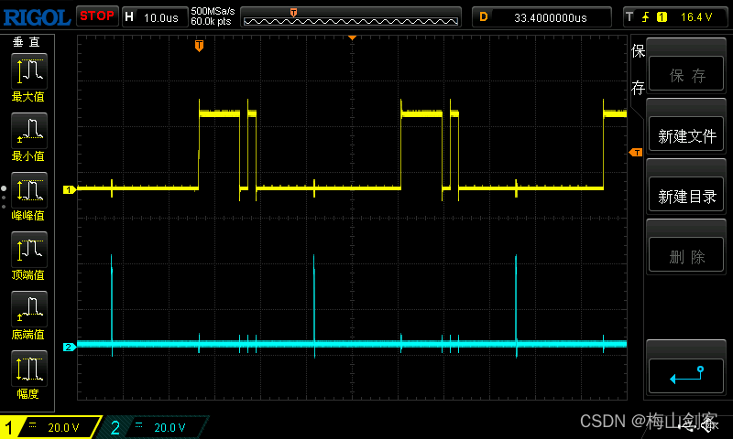This screenshot has width=733, height=439.
Task: Click the 新建文件 (new file) button
Action: pyautogui.click(x=686, y=134)
